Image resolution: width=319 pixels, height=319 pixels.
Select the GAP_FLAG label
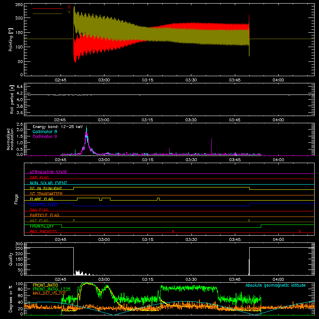[39, 177]
